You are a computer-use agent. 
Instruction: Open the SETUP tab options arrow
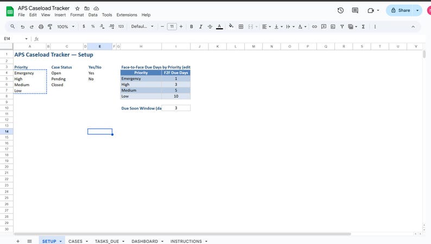(60, 241)
